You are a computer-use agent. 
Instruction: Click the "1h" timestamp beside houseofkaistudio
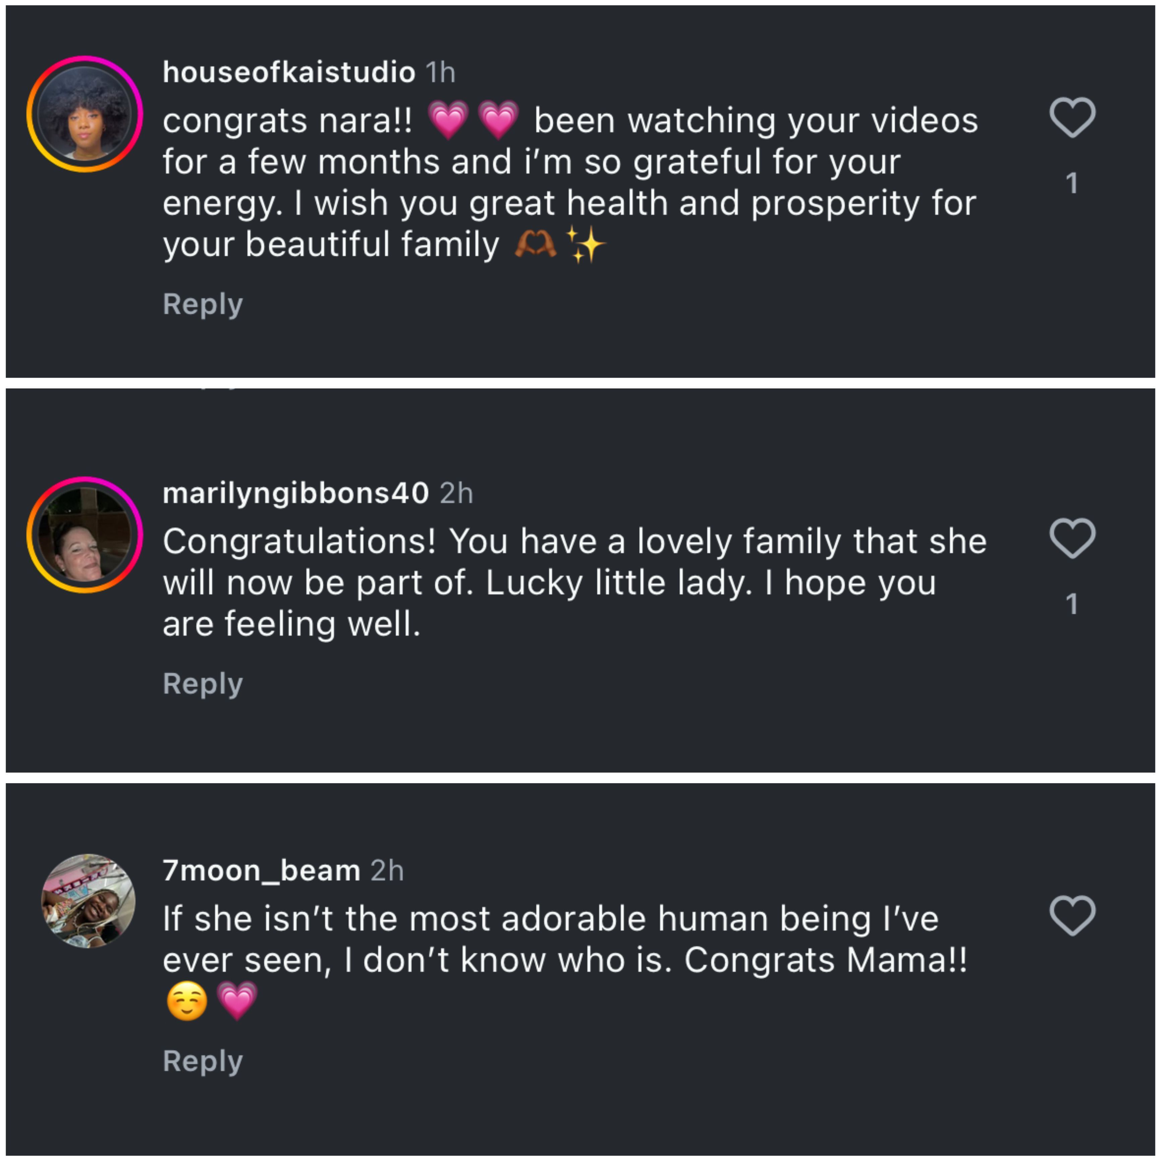point(440,73)
